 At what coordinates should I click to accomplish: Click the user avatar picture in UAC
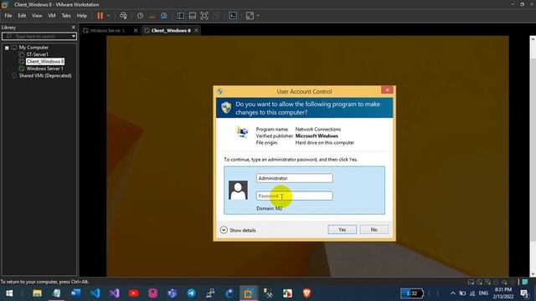click(238, 191)
